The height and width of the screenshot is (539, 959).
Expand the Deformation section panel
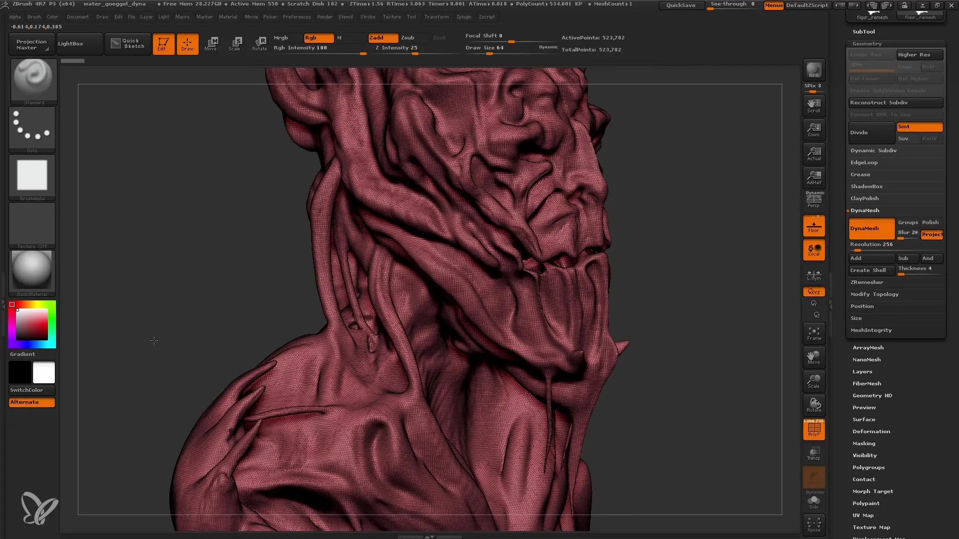872,431
